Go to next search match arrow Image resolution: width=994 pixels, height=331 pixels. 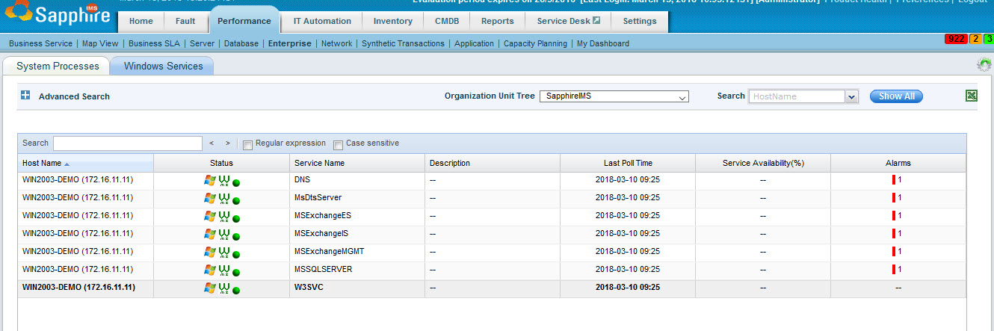(228, 143)
